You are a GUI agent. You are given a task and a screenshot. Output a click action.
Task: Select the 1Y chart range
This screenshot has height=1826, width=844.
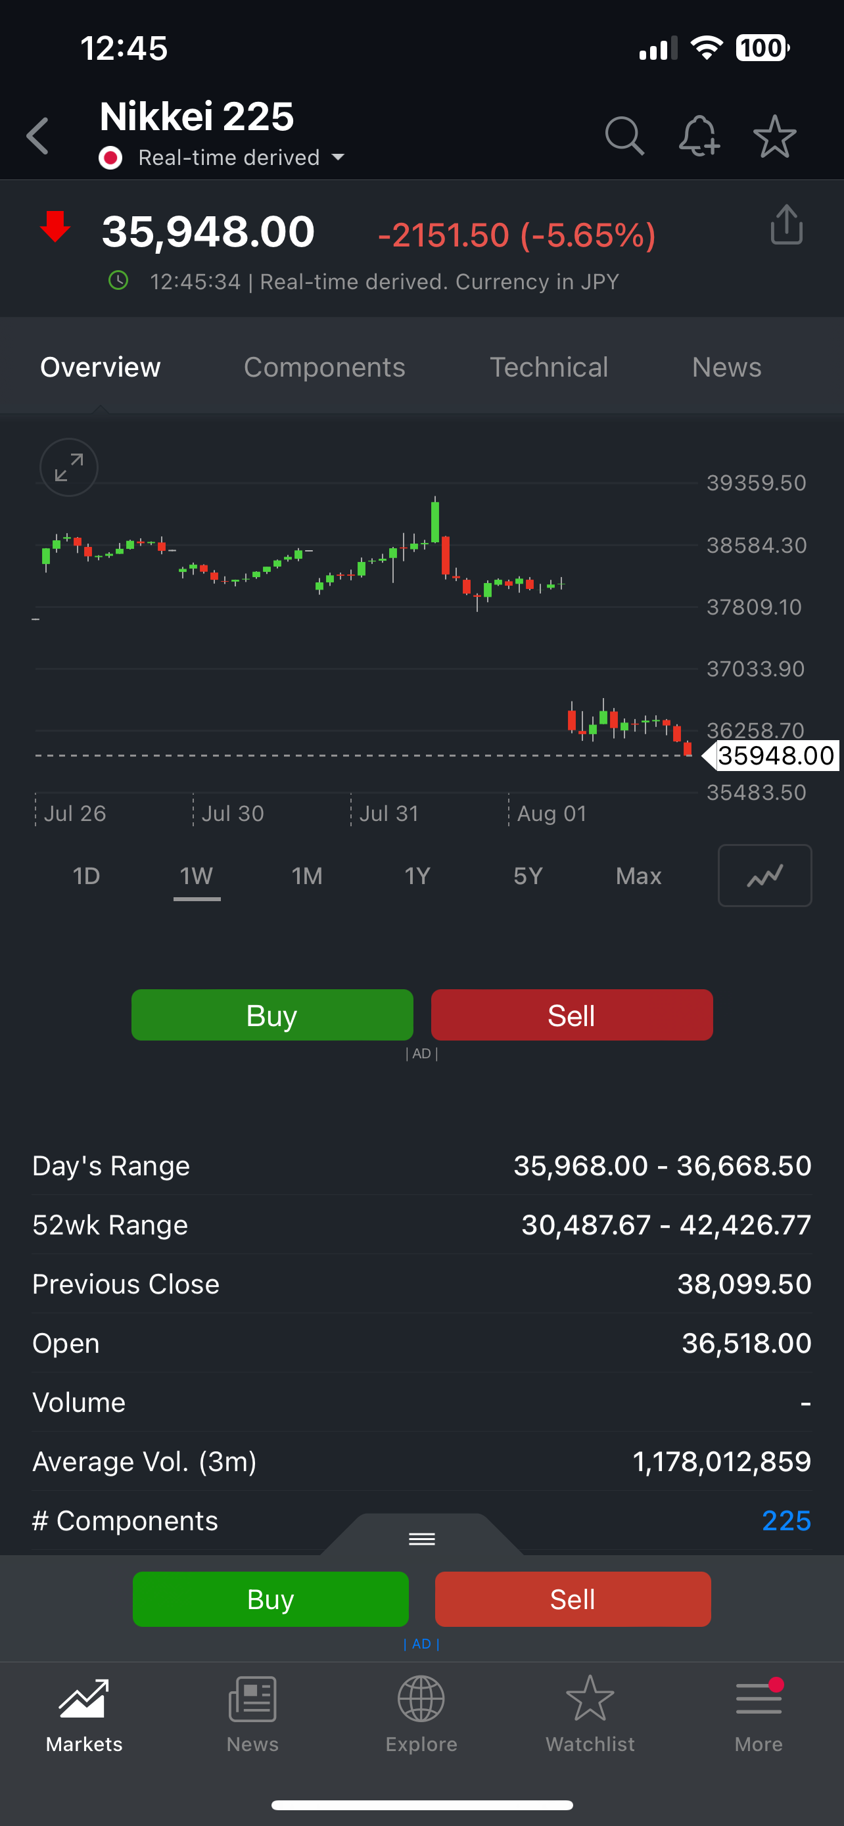[417, 876]
